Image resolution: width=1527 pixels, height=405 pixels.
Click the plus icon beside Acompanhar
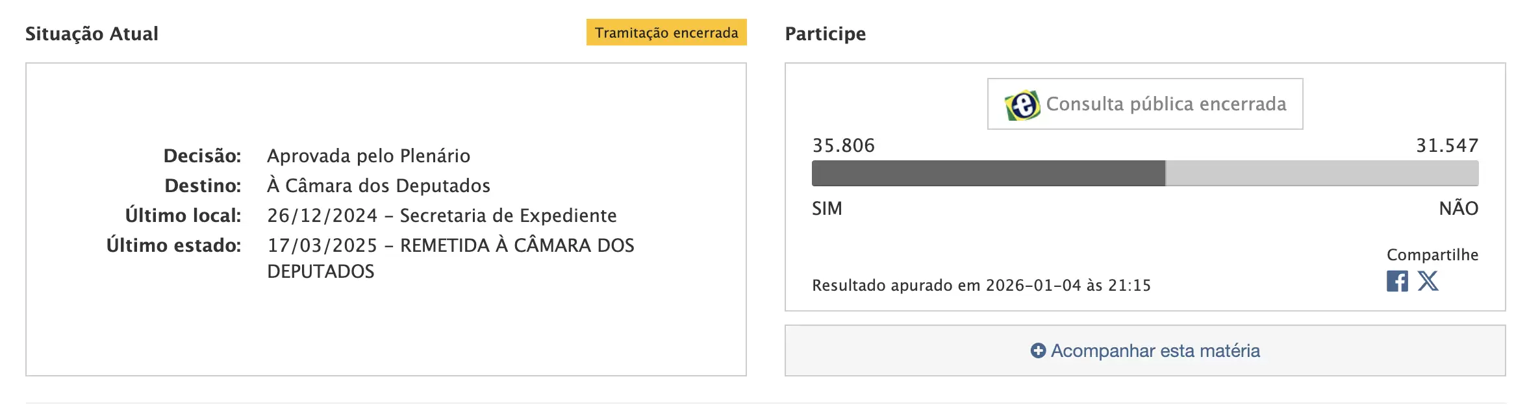pos(1038,351)
